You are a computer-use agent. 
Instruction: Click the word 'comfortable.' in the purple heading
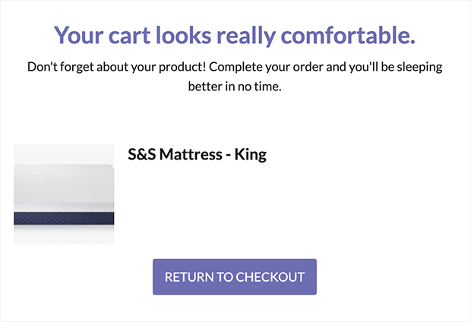click(x=348, y=35)
